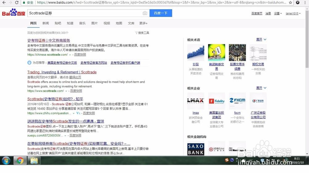Image resolution: width=309 pixels, height=173 pixels.
Task: Click the Saxo Bank logo
Action: 196,149
